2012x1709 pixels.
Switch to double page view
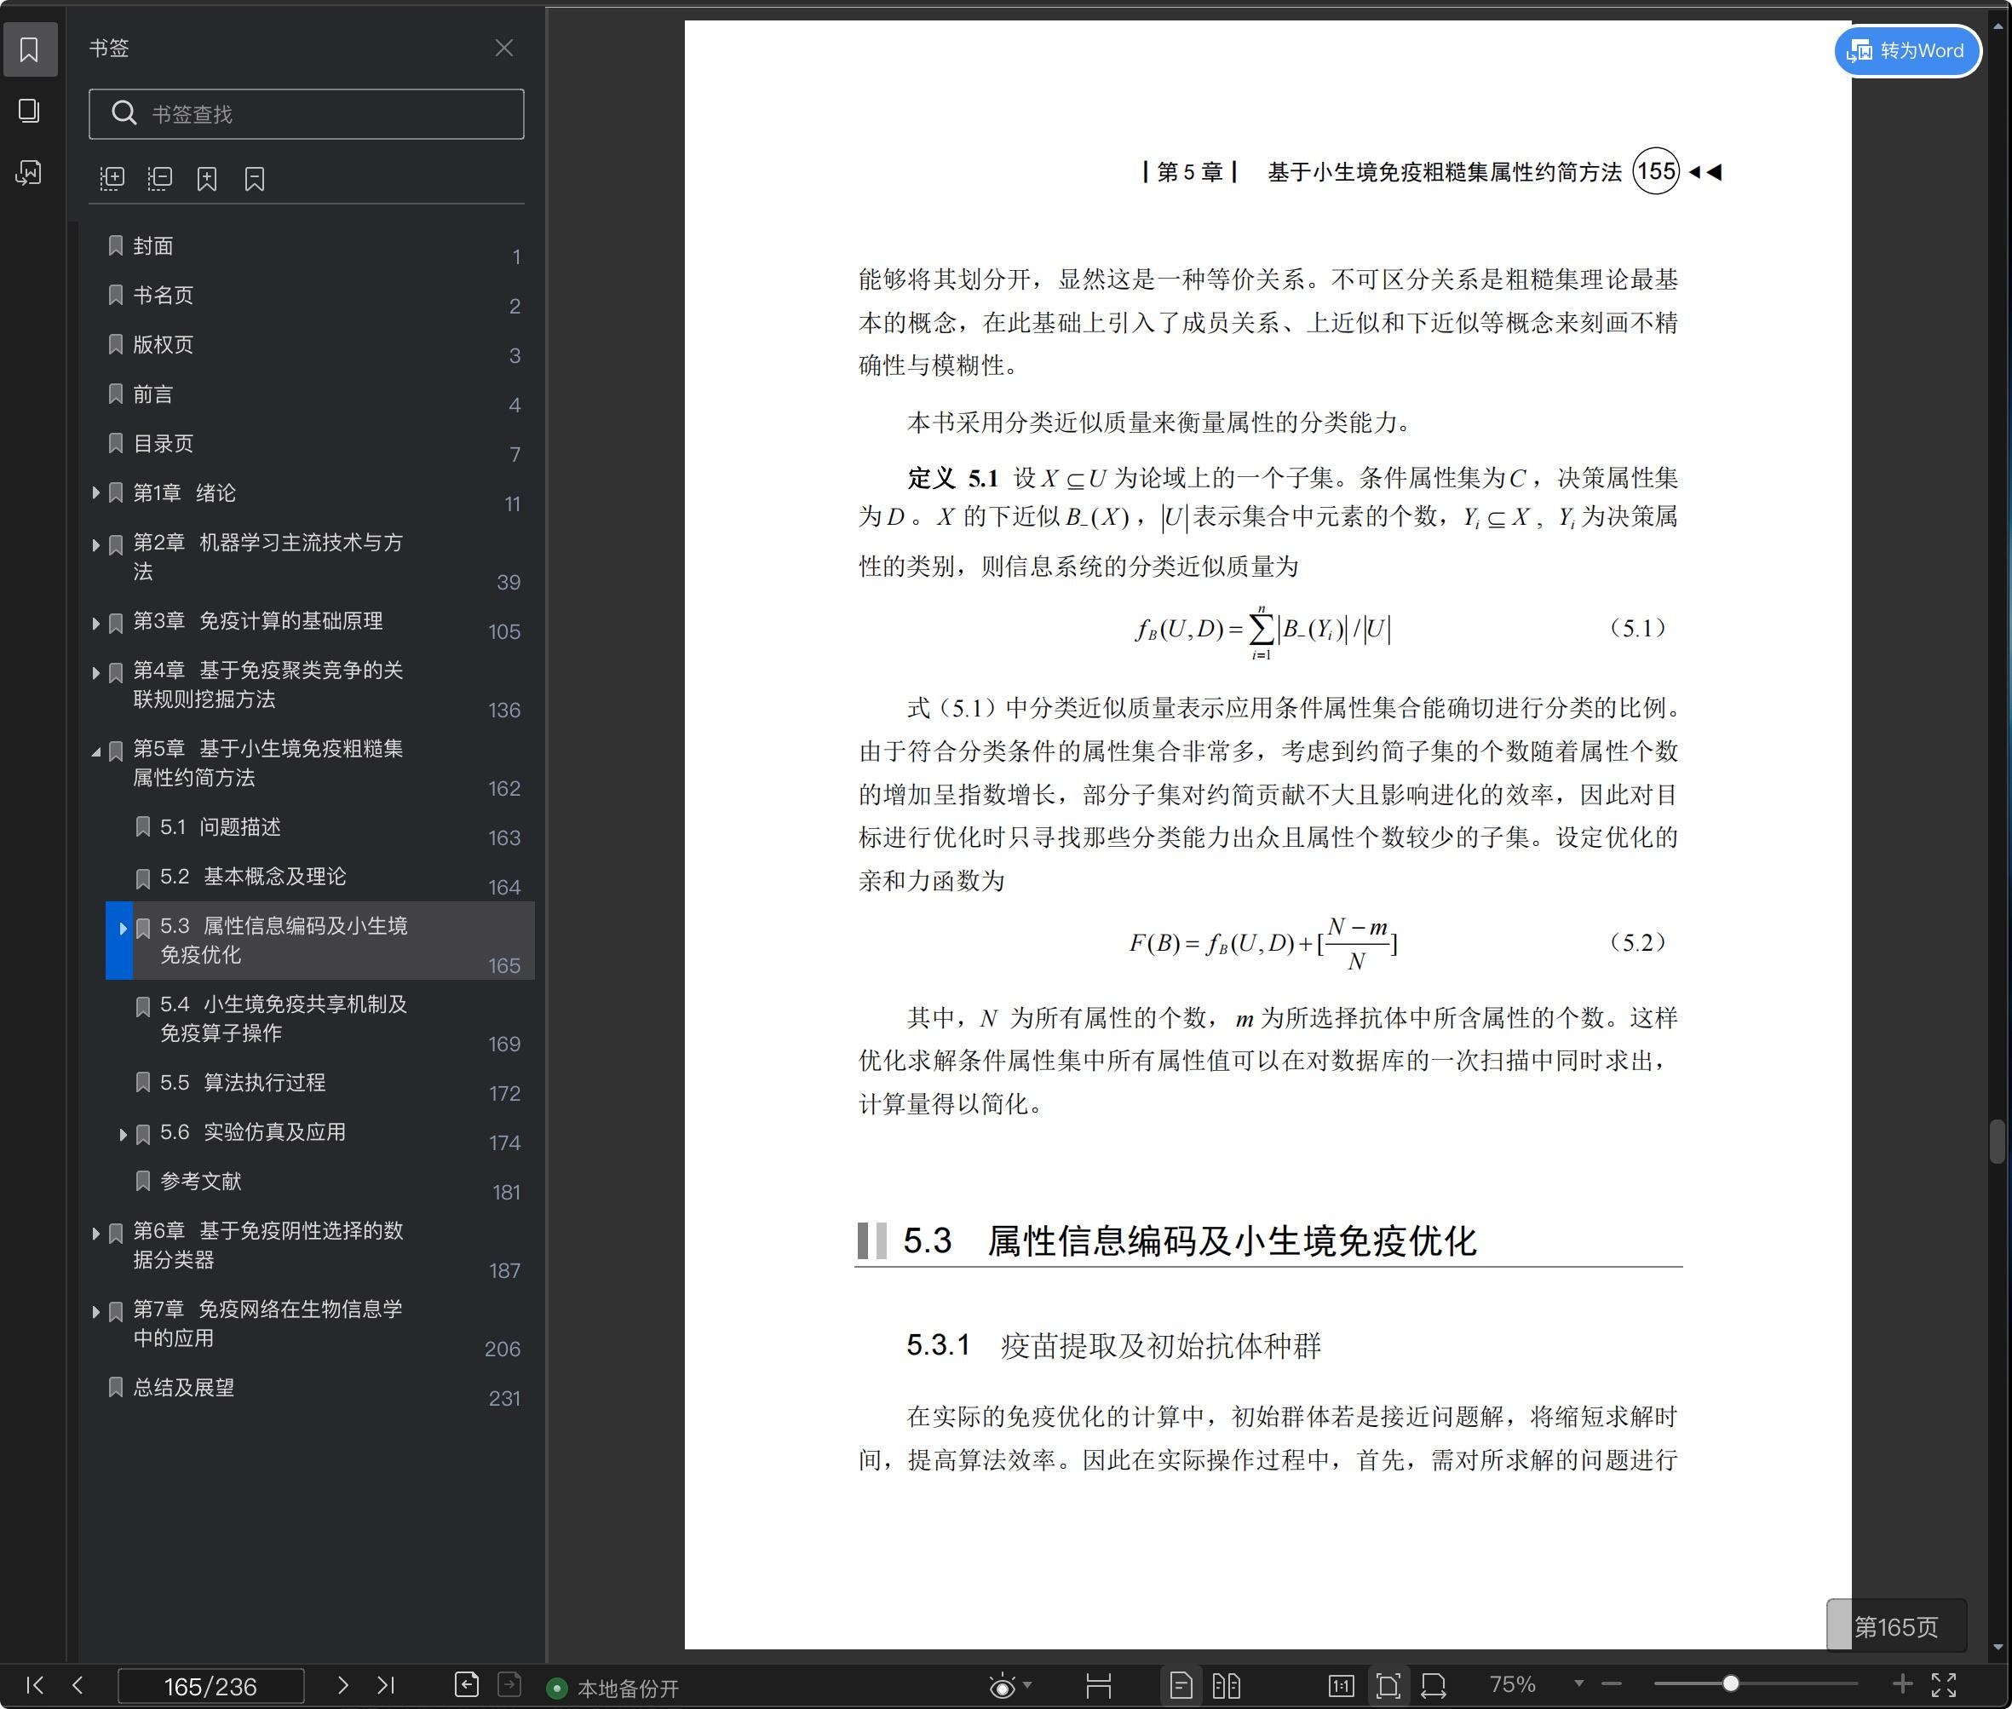point(1227,1686)
